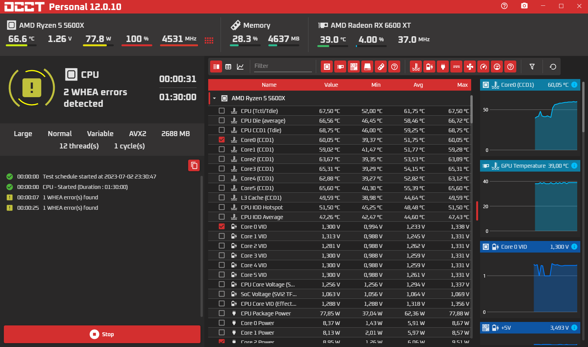Select the CPU Core Voltage row
Screen dimensions: 588x347
(x=339, y=284)
